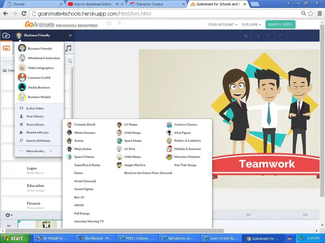Click the White Houserz theme icon
Screen dimensions: 325x243
[69, 133]
